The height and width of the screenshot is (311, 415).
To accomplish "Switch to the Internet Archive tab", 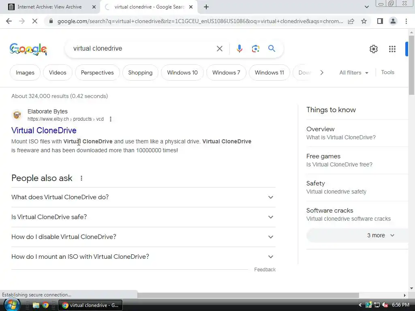I will point(49,7).
